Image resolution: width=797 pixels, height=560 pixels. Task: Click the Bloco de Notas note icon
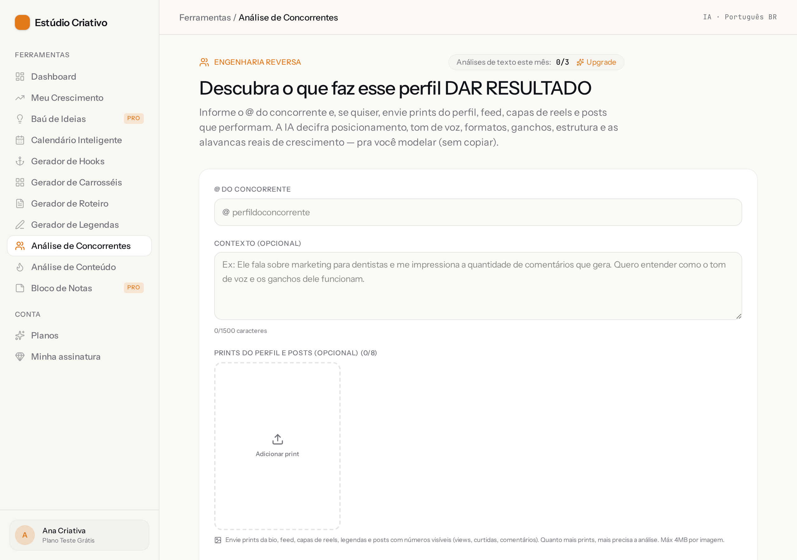(x=20, y=288)
